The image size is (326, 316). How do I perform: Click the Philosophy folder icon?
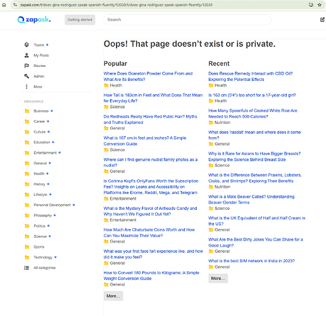(27, 216)
